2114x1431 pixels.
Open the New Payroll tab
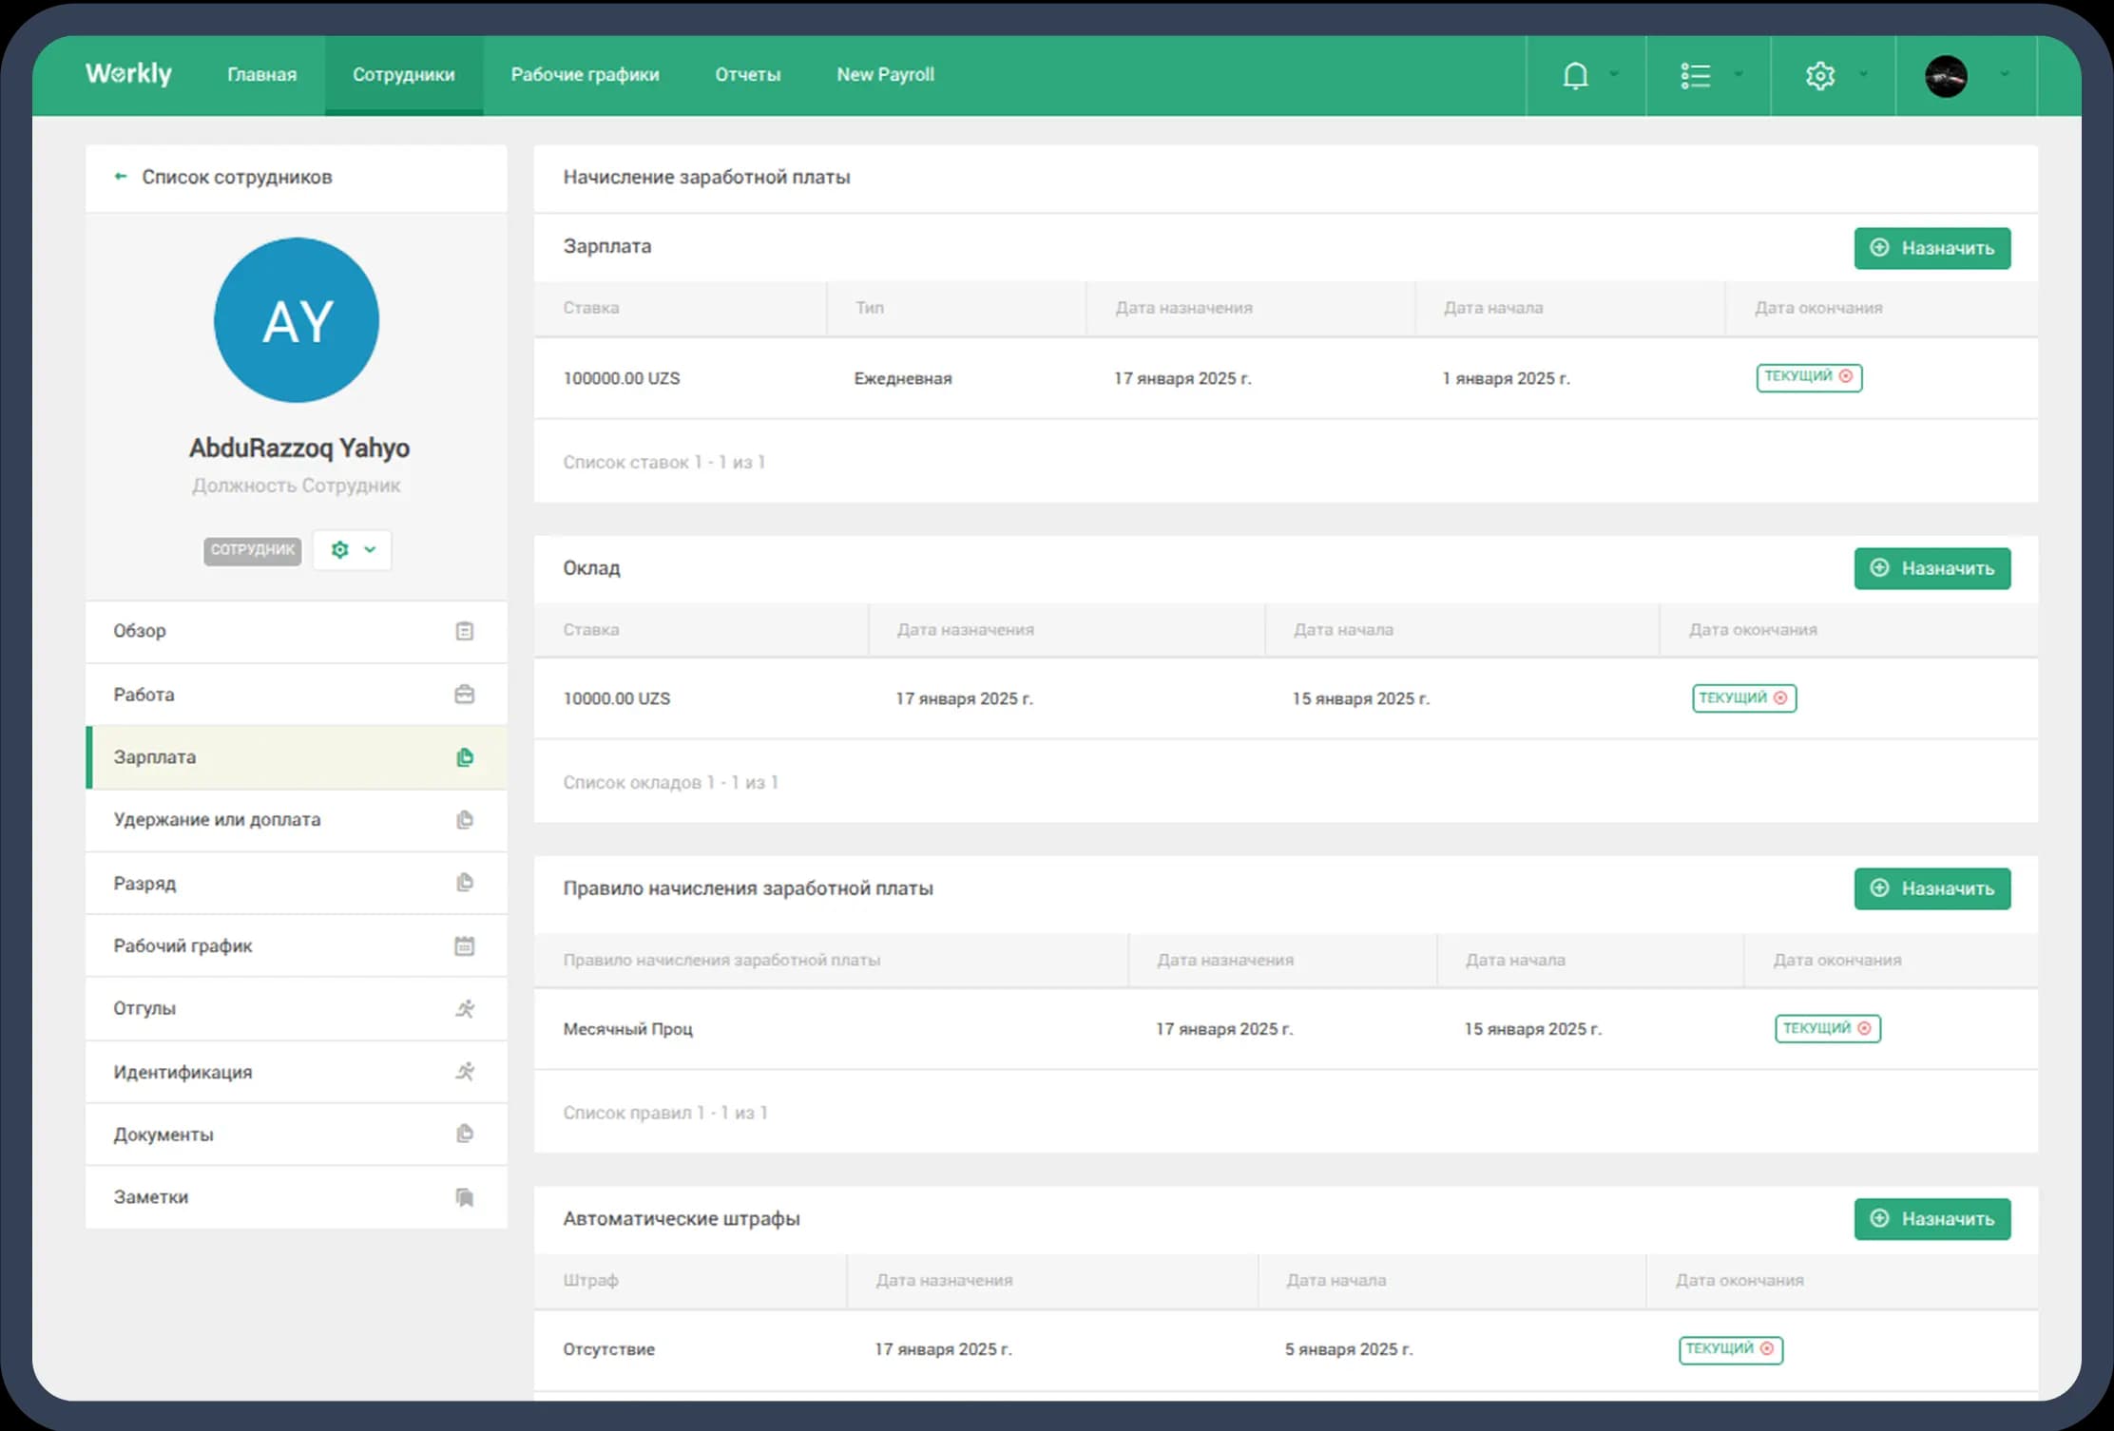tap(884, 74)
